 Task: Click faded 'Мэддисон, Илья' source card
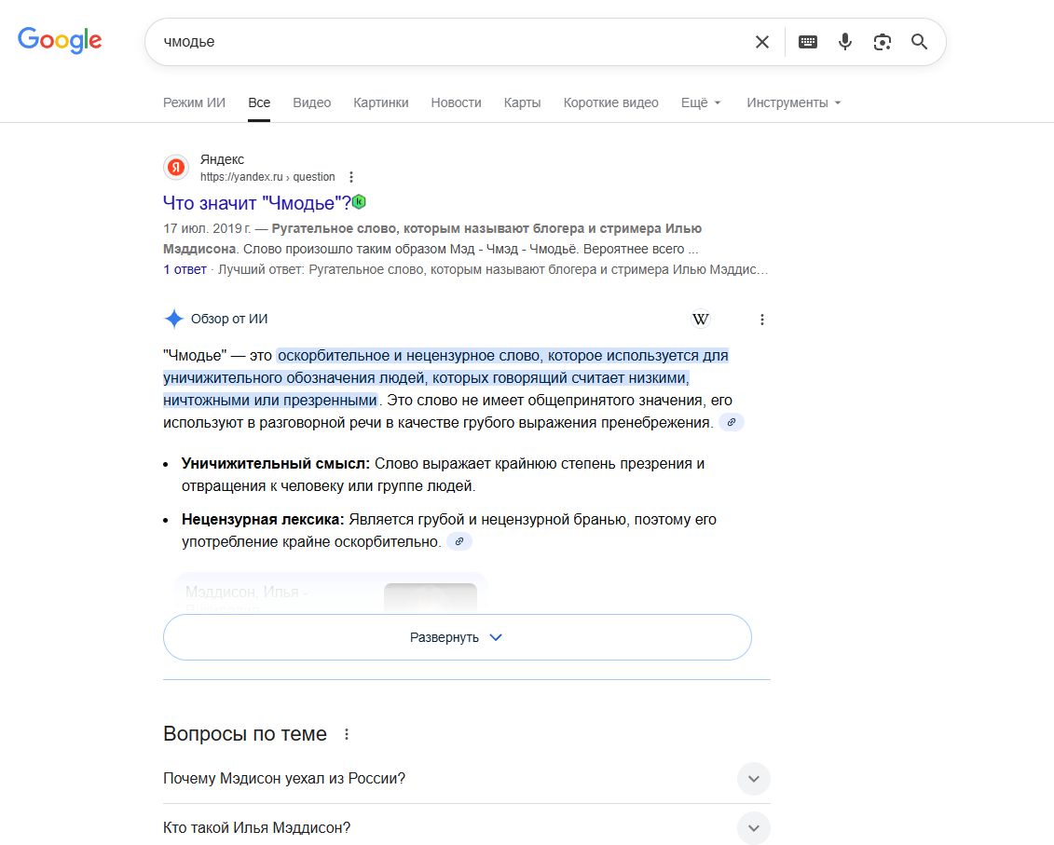pos(331,593)
